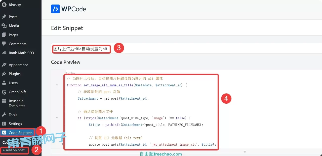Click the '// 确认这是图片文件' comment line
This screenshot has width=322, height=156.
coord(95,111)
